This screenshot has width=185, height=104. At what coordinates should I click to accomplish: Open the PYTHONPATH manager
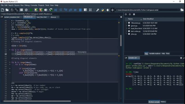(103, 10)
